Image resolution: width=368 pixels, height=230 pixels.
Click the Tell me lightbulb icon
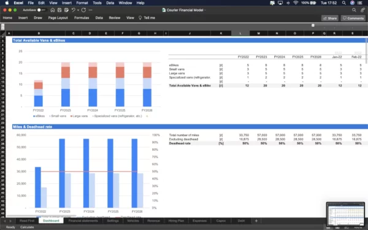coord(140,18)
